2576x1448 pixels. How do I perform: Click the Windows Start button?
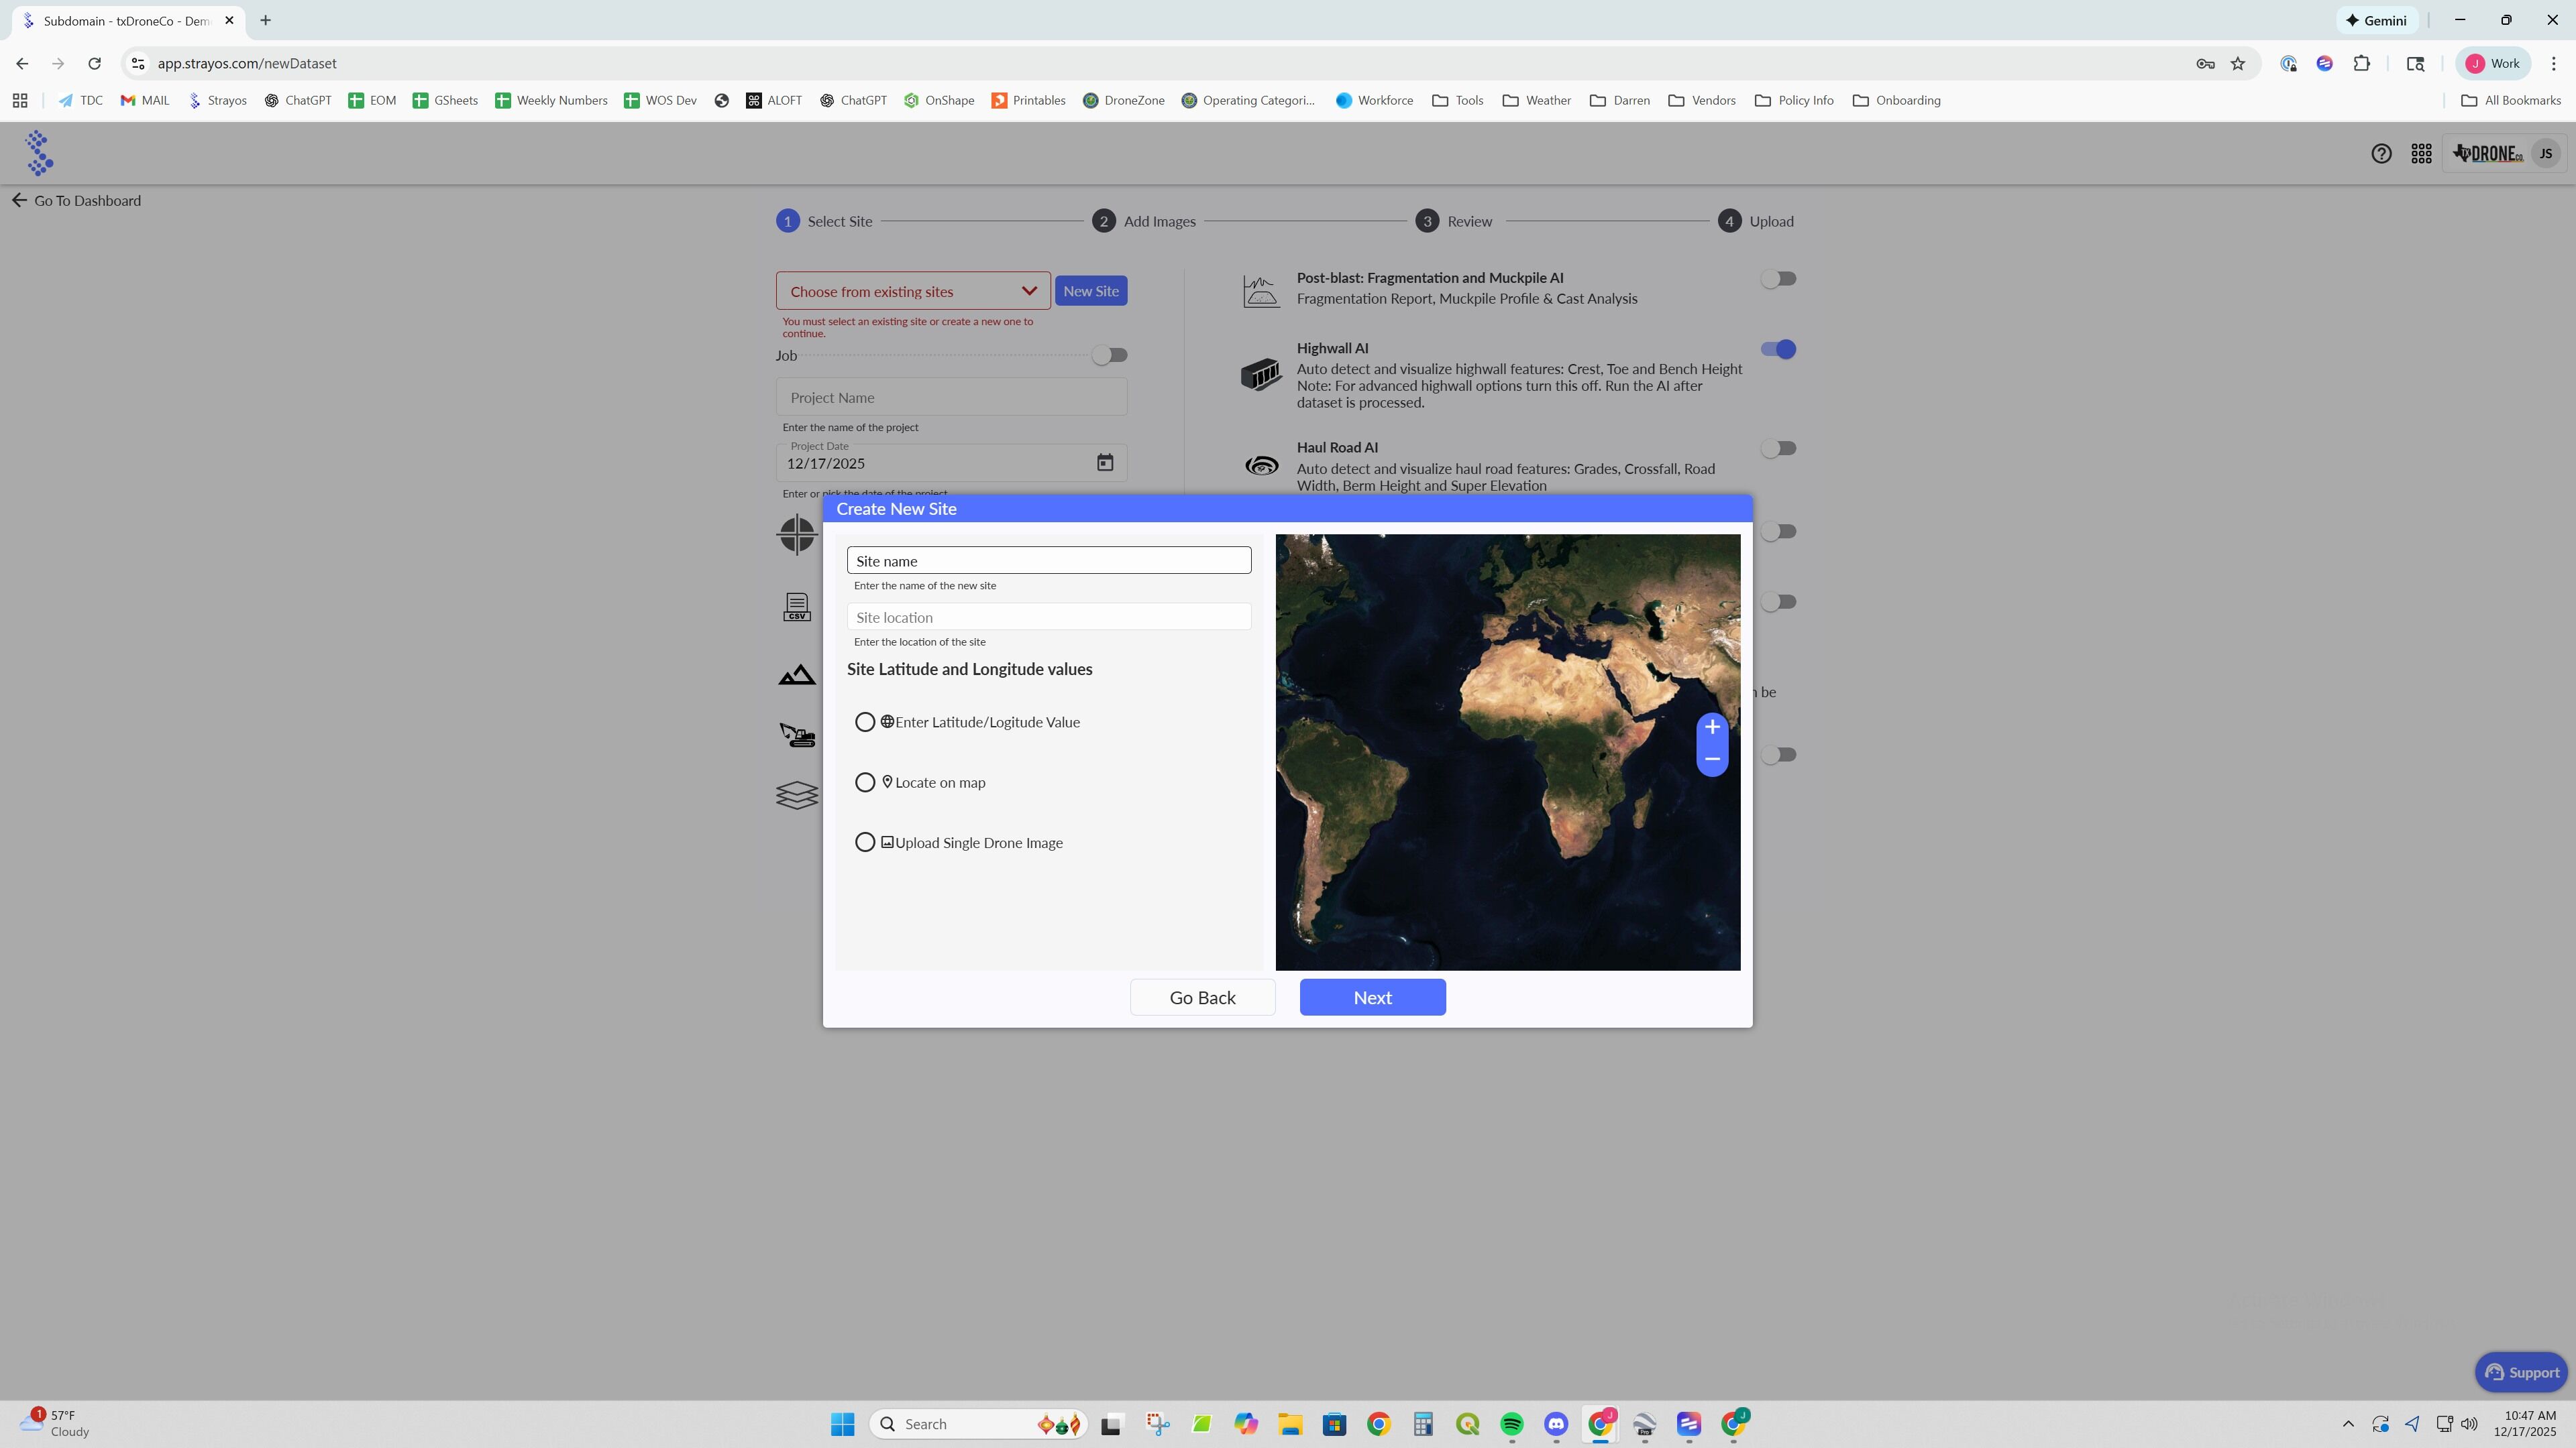click(x=842, y=1424)
